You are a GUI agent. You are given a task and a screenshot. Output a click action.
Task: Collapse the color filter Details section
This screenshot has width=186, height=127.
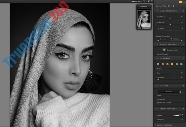coord(156,69)
